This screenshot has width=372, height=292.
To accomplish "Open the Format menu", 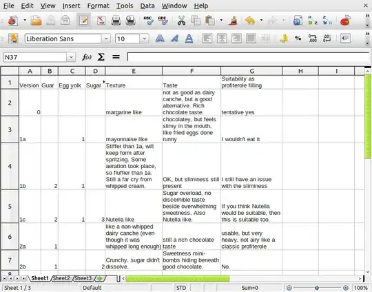I will coord(99,6).
